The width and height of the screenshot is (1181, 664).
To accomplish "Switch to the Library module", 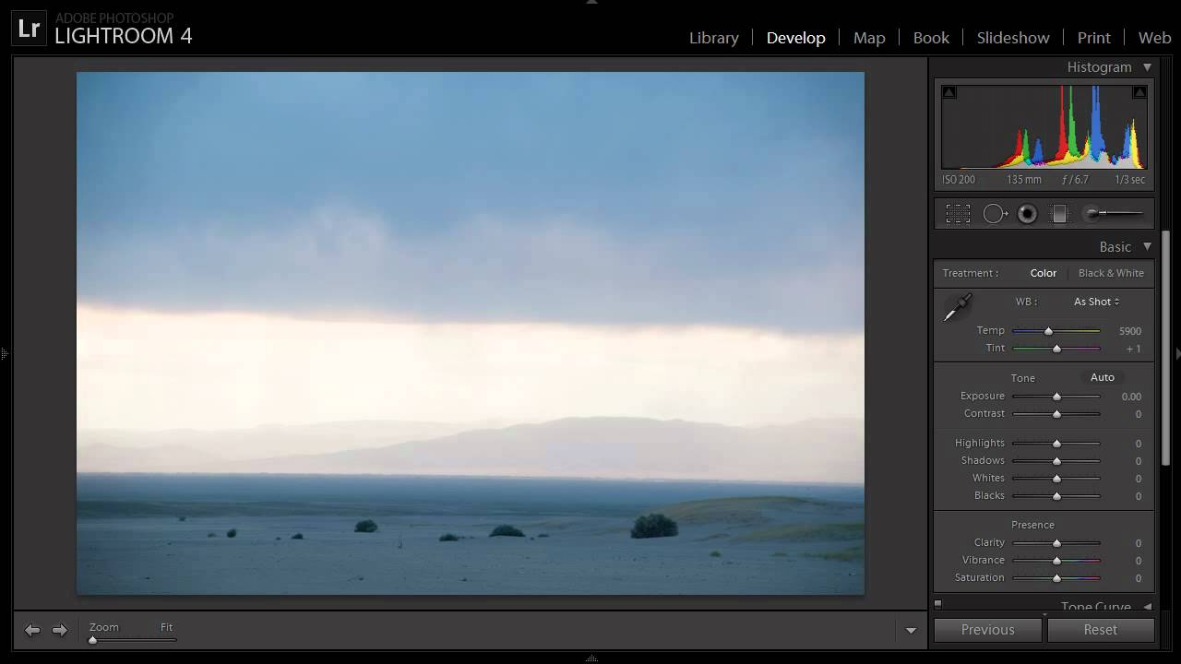I will (714, 38).
